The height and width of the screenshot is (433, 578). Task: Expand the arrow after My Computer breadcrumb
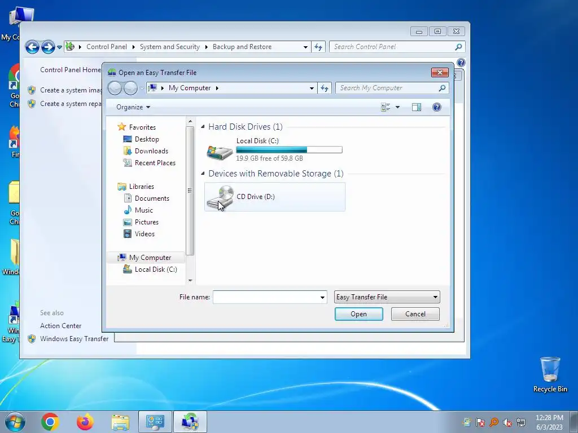(x=217, y=88)
